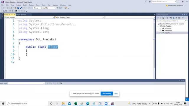Click the Start debugging play icon
This screenshot has height=106, width=189.
pyautogui.click(x=57, y=8)
